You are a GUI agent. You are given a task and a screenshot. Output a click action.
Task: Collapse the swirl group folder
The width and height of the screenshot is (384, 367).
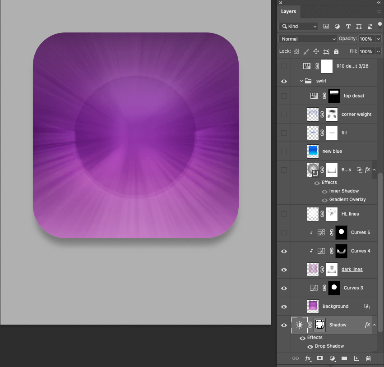pos(301,81)
